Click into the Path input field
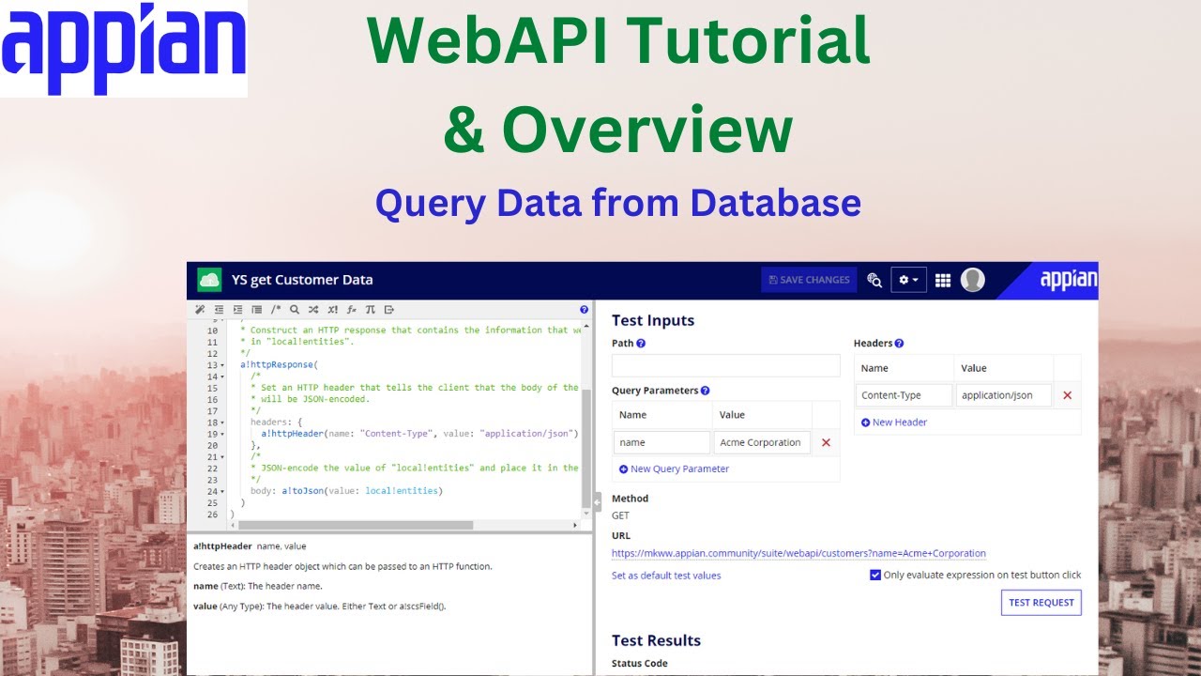The height and width of the screenshot is (676, 1201). tap(725, 366)
